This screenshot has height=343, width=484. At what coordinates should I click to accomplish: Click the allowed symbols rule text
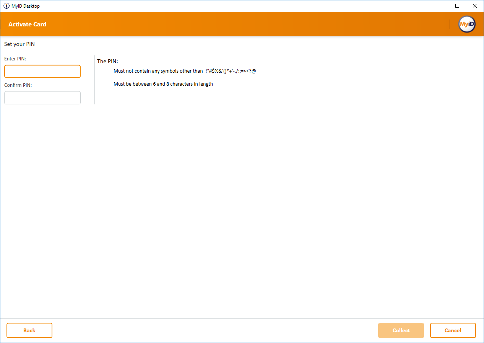pos(184,71)
